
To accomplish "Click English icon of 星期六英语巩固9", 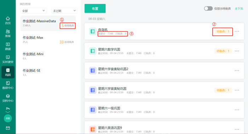I will point(93,129).
